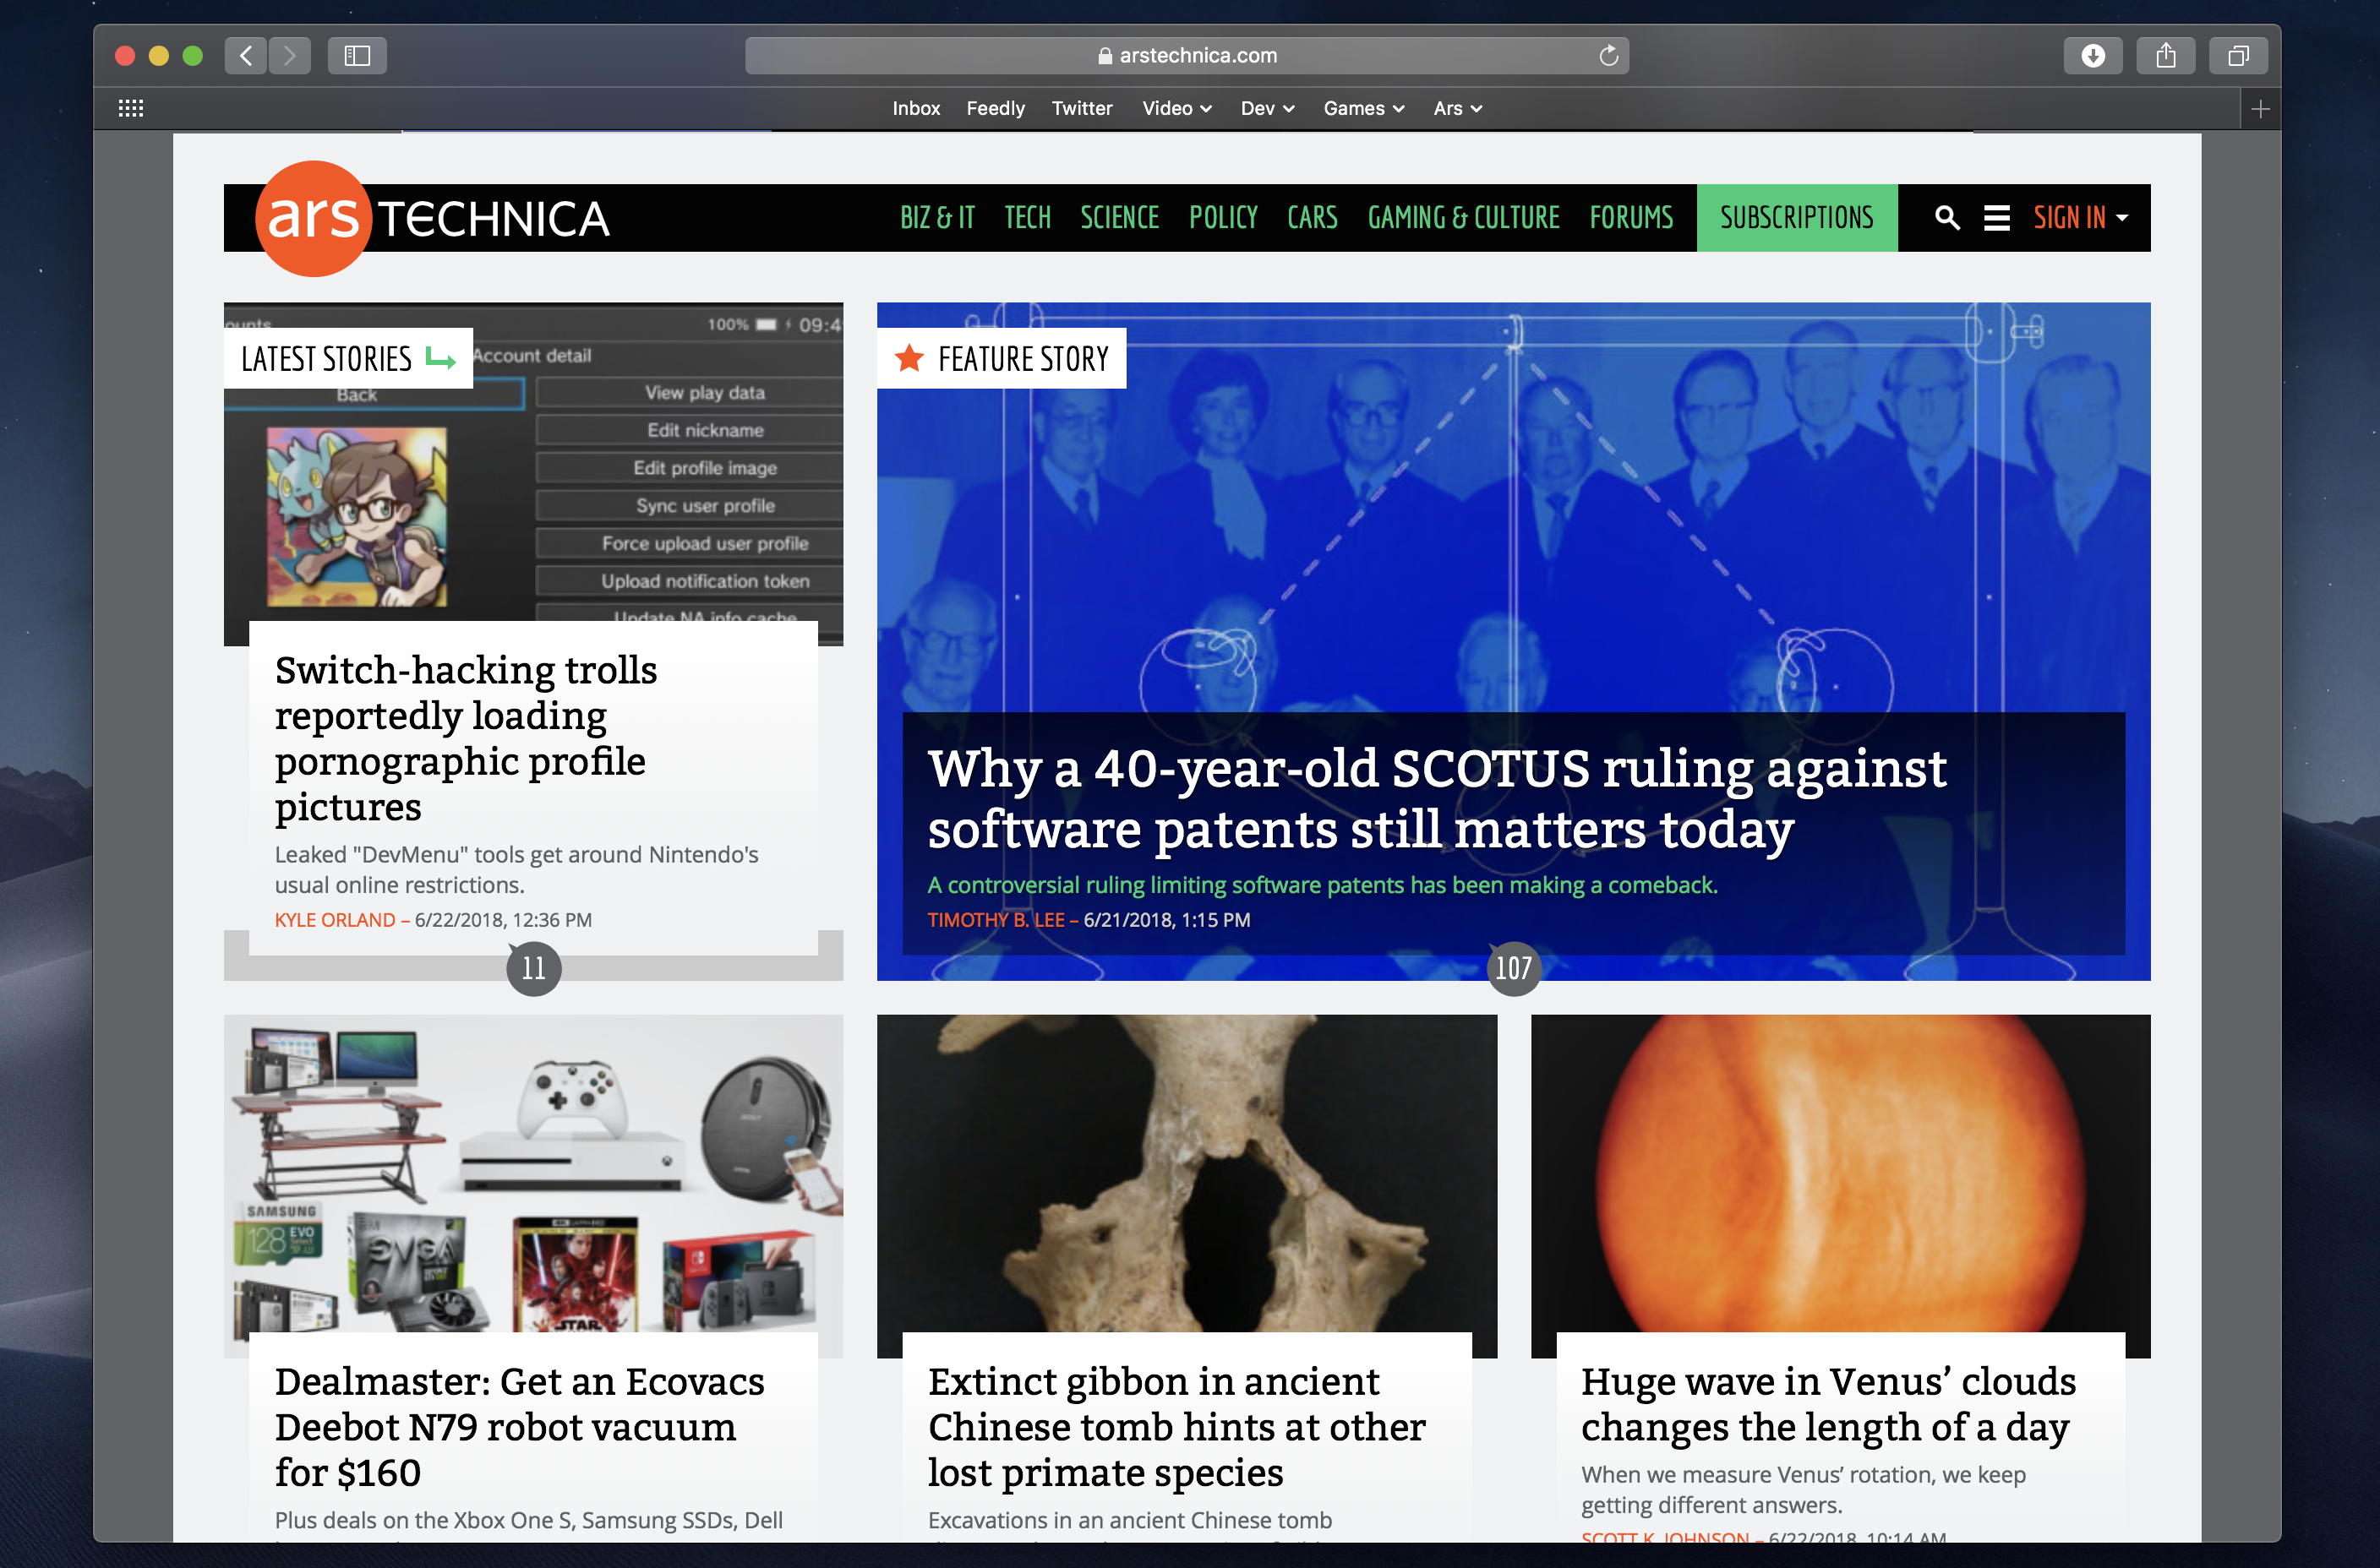
Task: Open the favorites grid icon
Action: [131, 108]
